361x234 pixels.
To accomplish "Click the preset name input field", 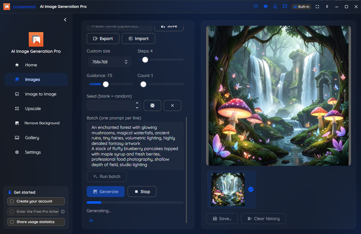I will tap(119, 27).
